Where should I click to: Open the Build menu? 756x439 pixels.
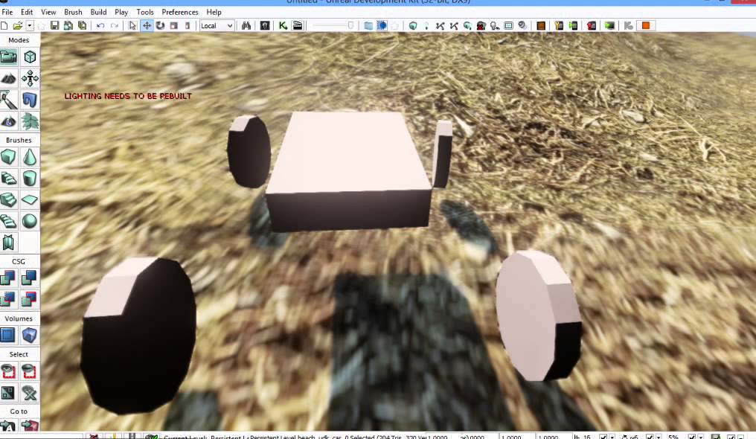[x=98, y=12]
